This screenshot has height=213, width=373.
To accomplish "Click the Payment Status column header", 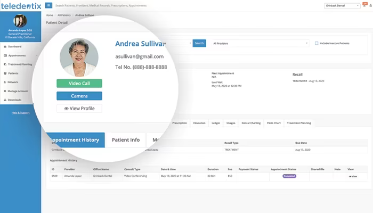I will [x=248, y=169].
